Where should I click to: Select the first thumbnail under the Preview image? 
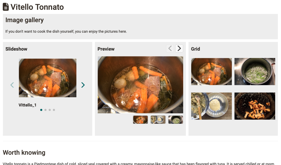(x=140, y=119)
